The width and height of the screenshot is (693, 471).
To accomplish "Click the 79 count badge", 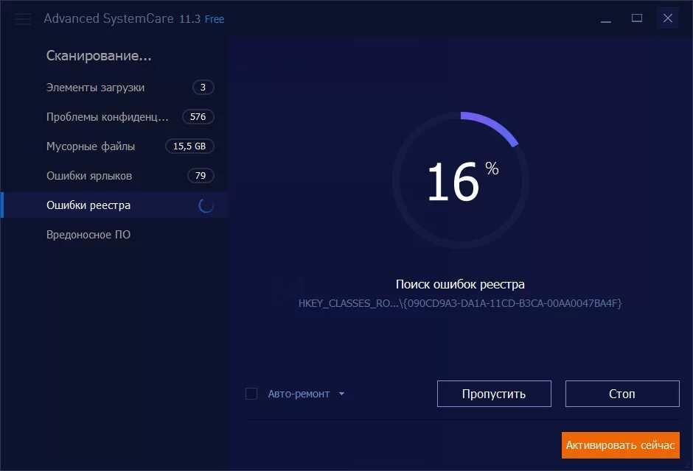I will 201,176.
